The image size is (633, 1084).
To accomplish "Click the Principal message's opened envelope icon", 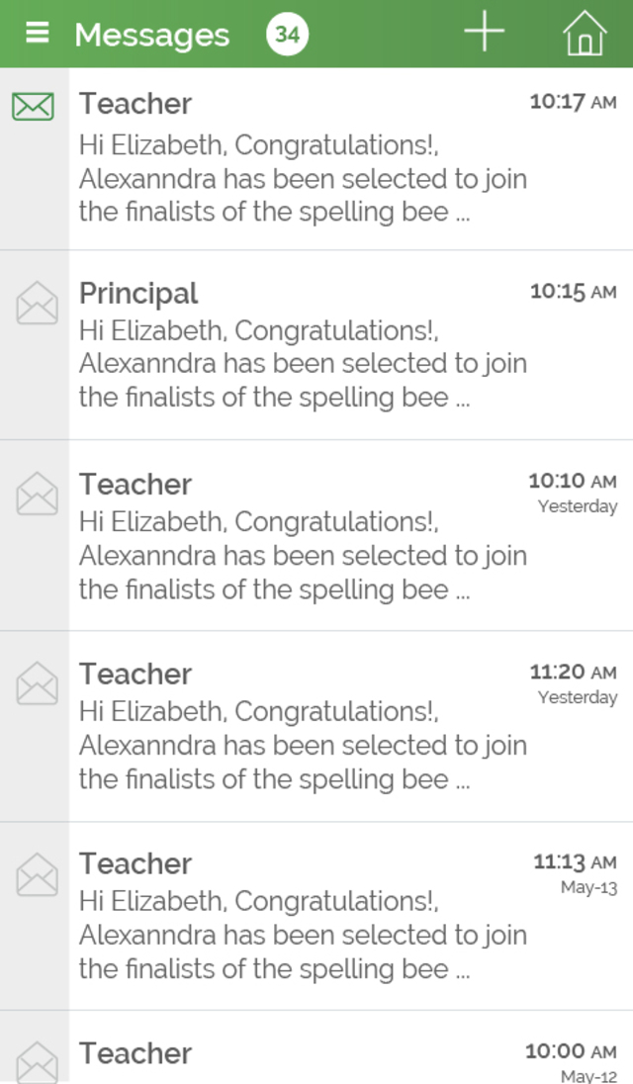I will pyautogui.click(x=37, y=303).
